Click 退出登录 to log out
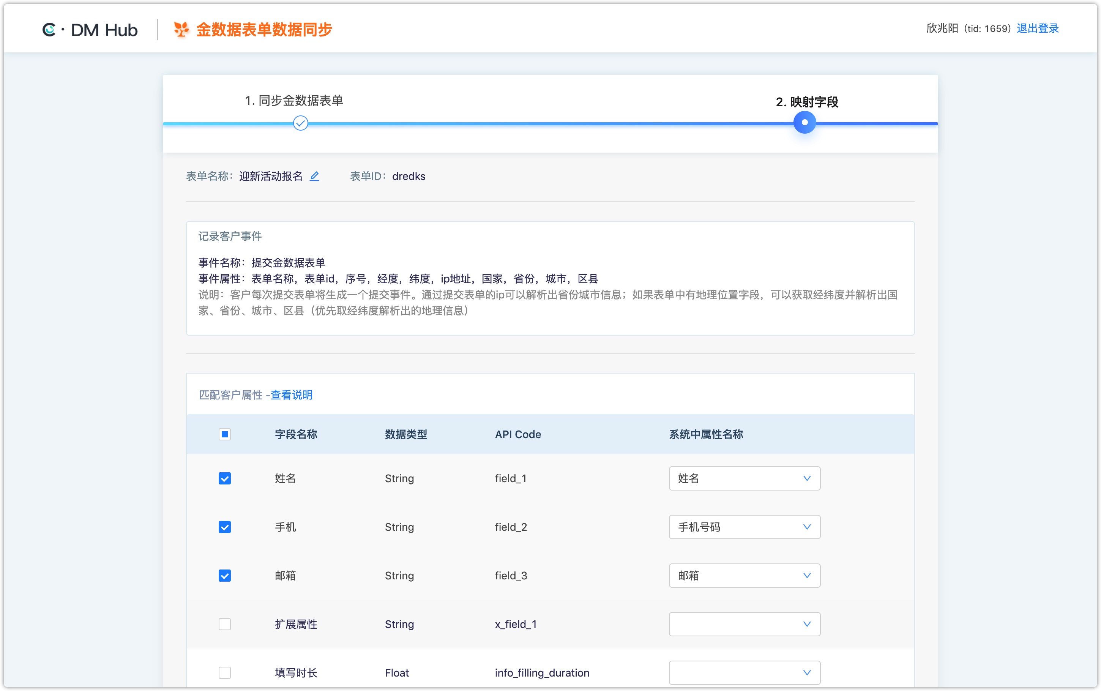The height and width of the screenshot is (691, 1101). [x=1038, y=28]
